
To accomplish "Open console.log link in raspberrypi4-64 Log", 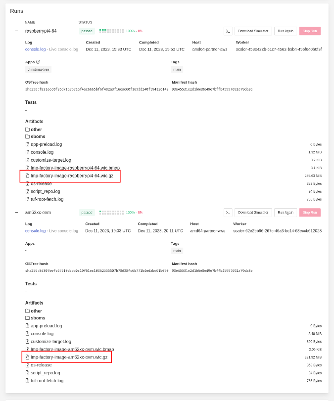I will coord(35,49).
